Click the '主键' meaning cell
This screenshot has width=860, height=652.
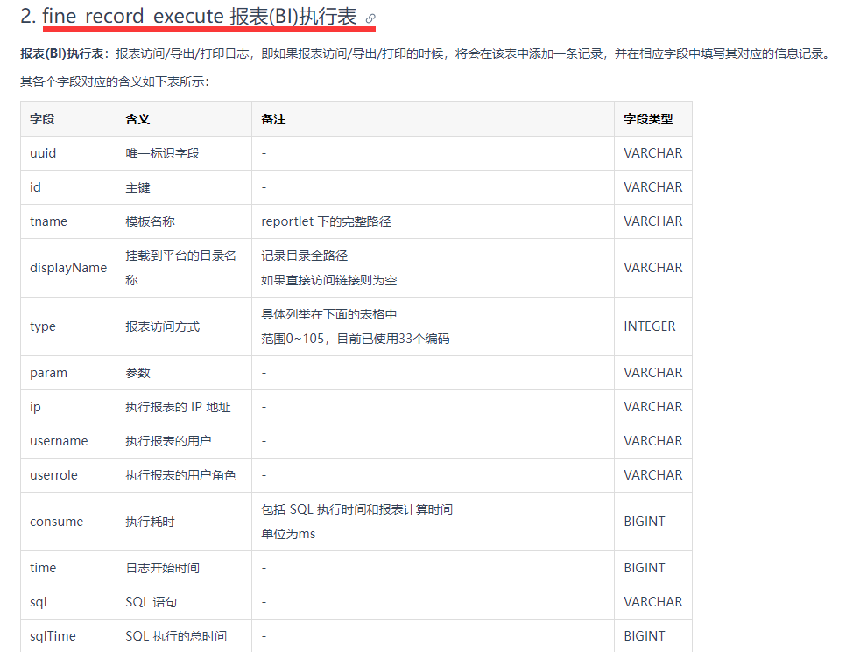[184, 187]
